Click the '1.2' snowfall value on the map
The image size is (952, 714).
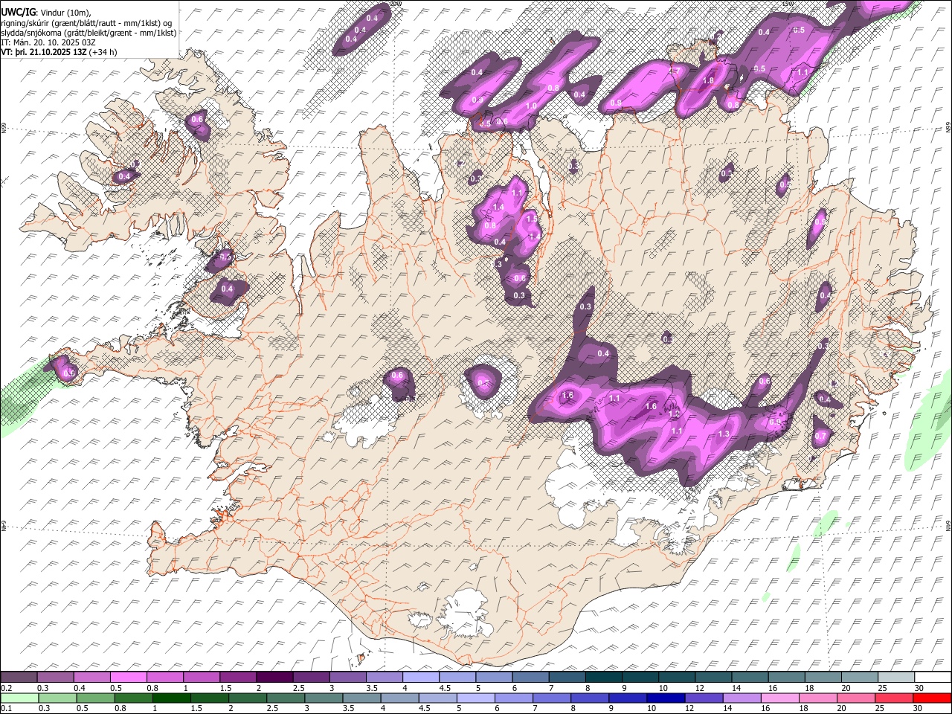pyautogui.click(x=674, y=414)
